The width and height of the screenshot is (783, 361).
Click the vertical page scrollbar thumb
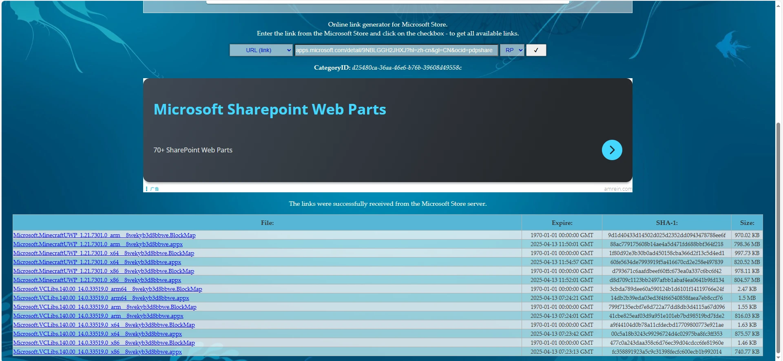pyautogui.click(x=778, y=236)
